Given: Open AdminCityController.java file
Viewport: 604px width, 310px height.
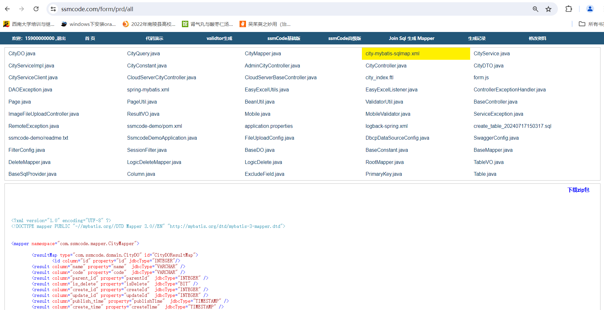Looking at the screenshot, I should point(272,66).
